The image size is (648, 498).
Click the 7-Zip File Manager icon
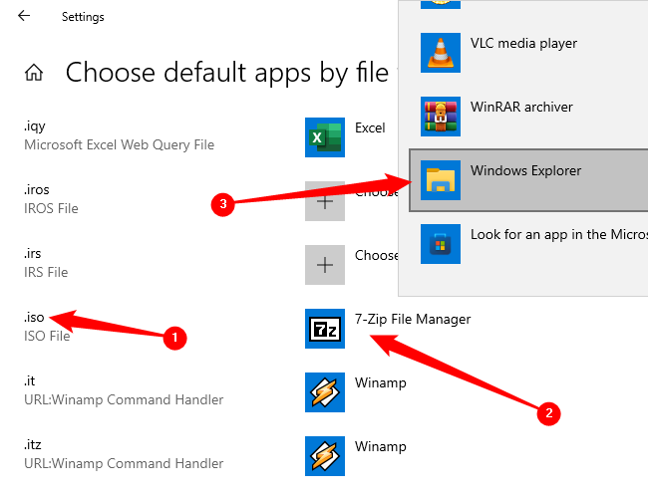pyautogui.click(x=324, y=329)
